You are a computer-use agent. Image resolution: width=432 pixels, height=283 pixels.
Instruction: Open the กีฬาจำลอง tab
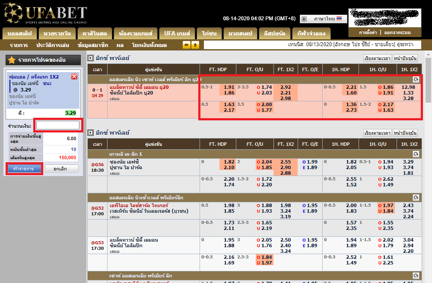click(311, 34)
